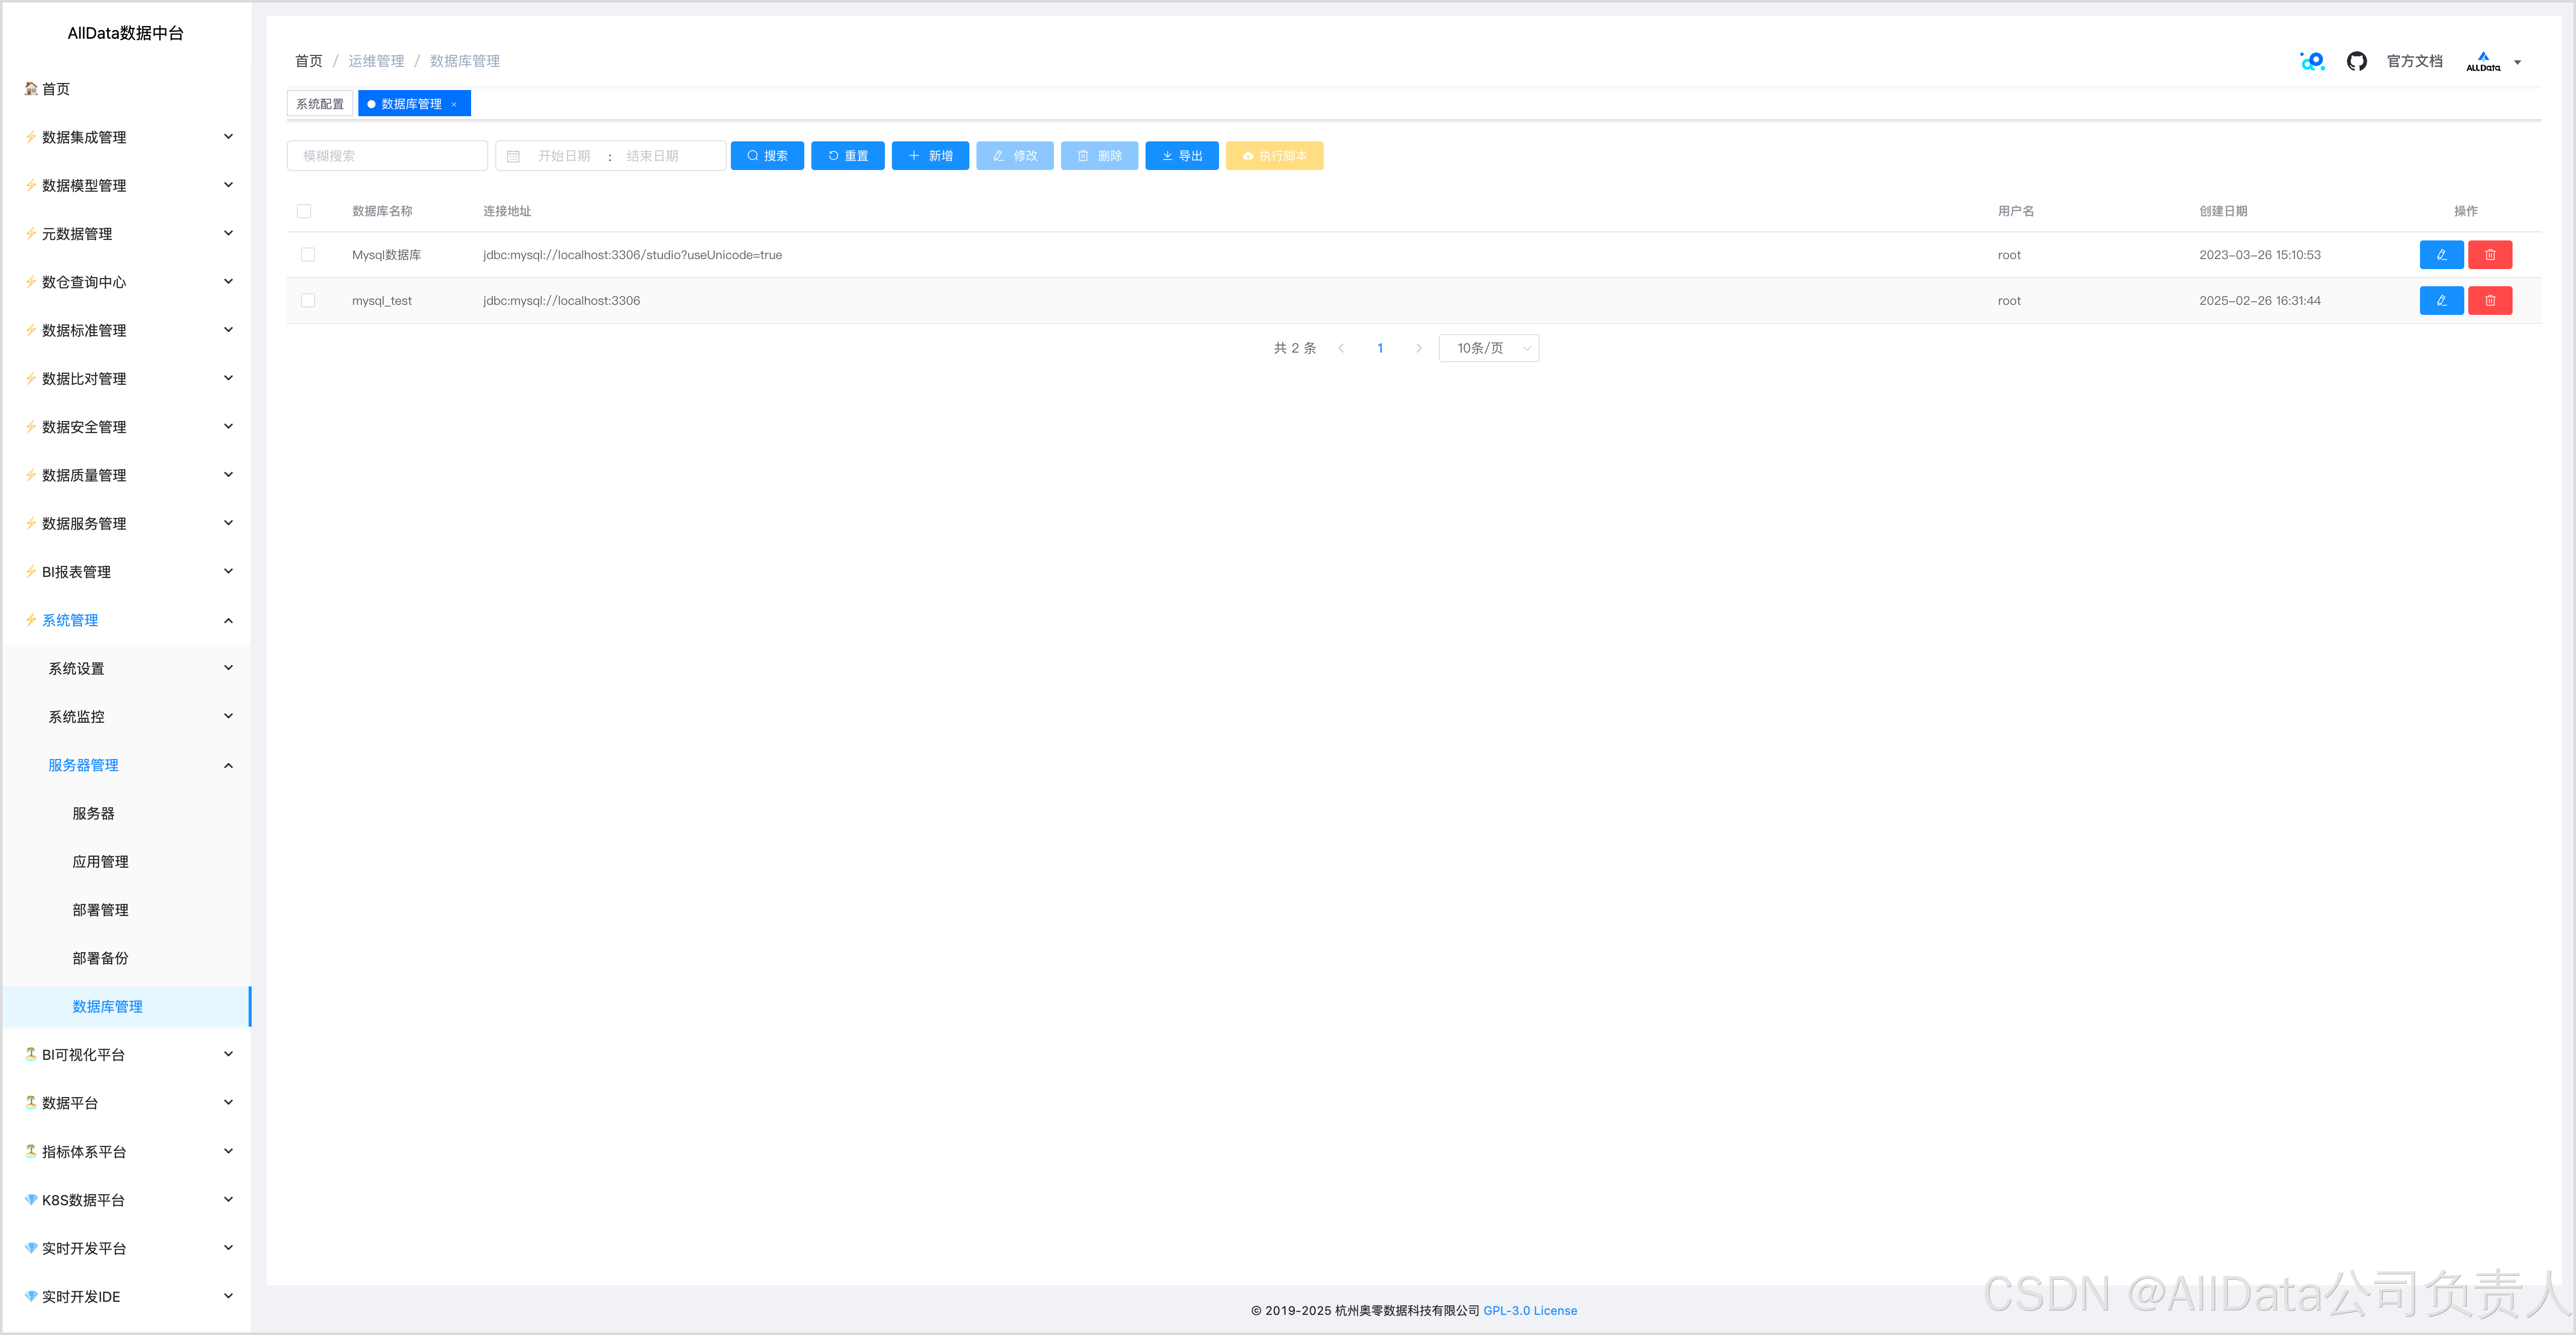Screen dimensions: 2576x1335
Task: Switch to the 系统配置 tab
Action: 320,104
